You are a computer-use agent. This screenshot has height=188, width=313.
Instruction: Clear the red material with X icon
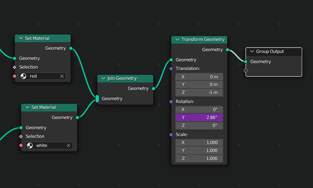click(x=62, y=76)
